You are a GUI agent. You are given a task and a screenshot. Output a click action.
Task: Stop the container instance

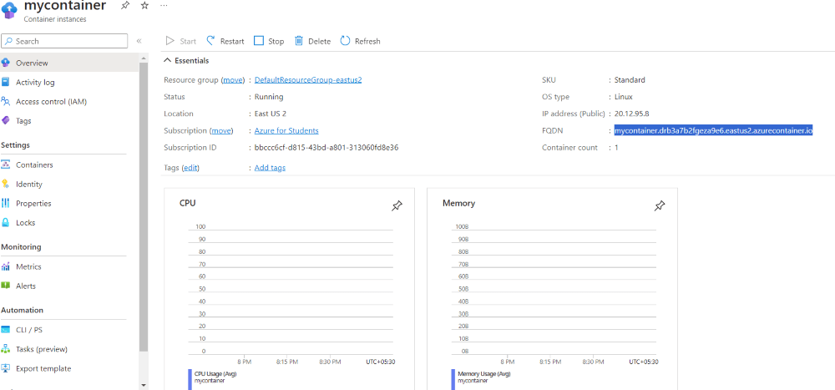point(269,41)
